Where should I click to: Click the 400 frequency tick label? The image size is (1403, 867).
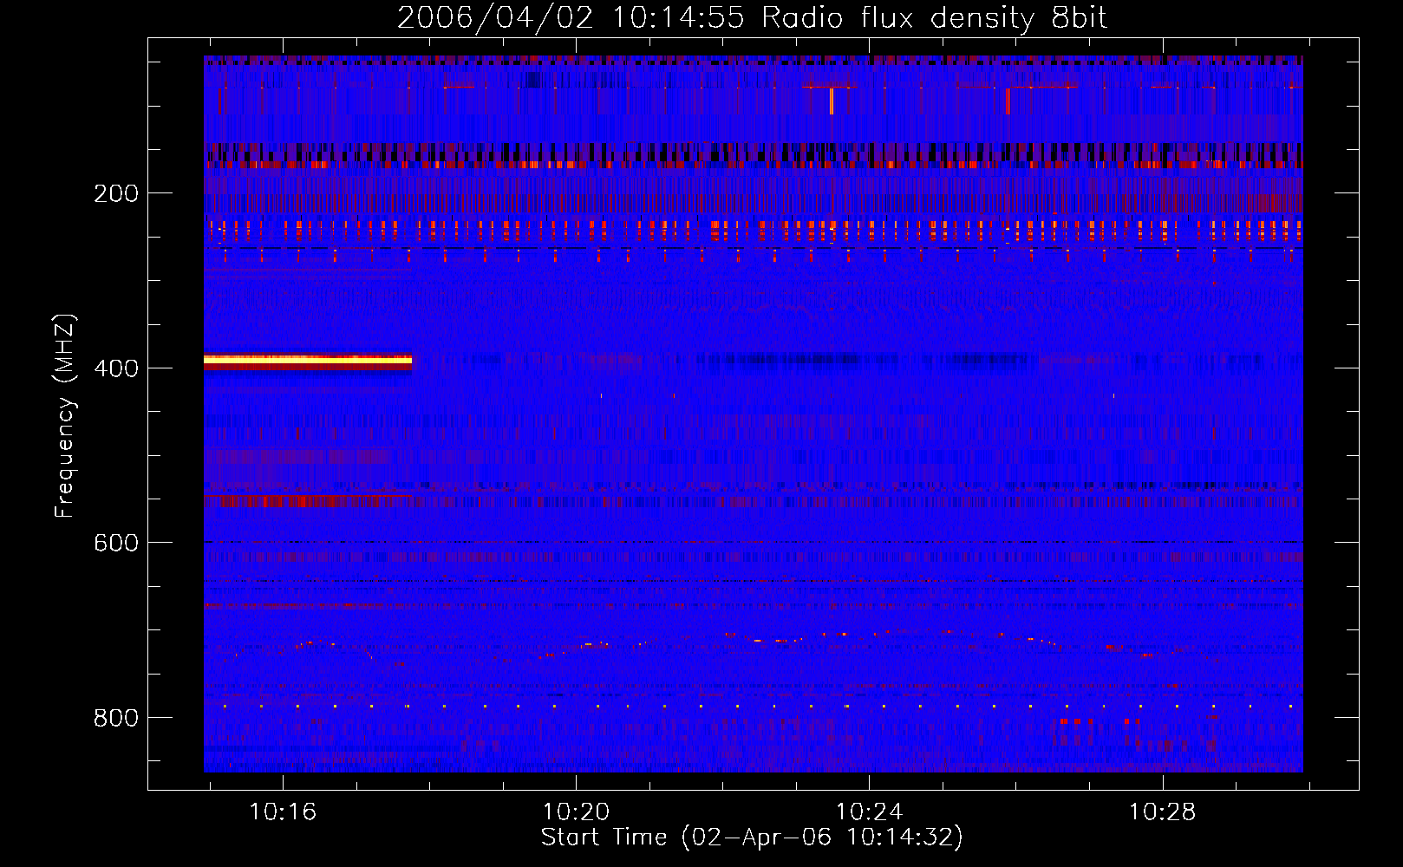tap(116, 368)
